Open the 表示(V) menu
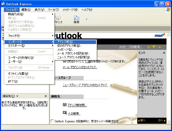This screenshot has width=172, height=131. [40, 10]
